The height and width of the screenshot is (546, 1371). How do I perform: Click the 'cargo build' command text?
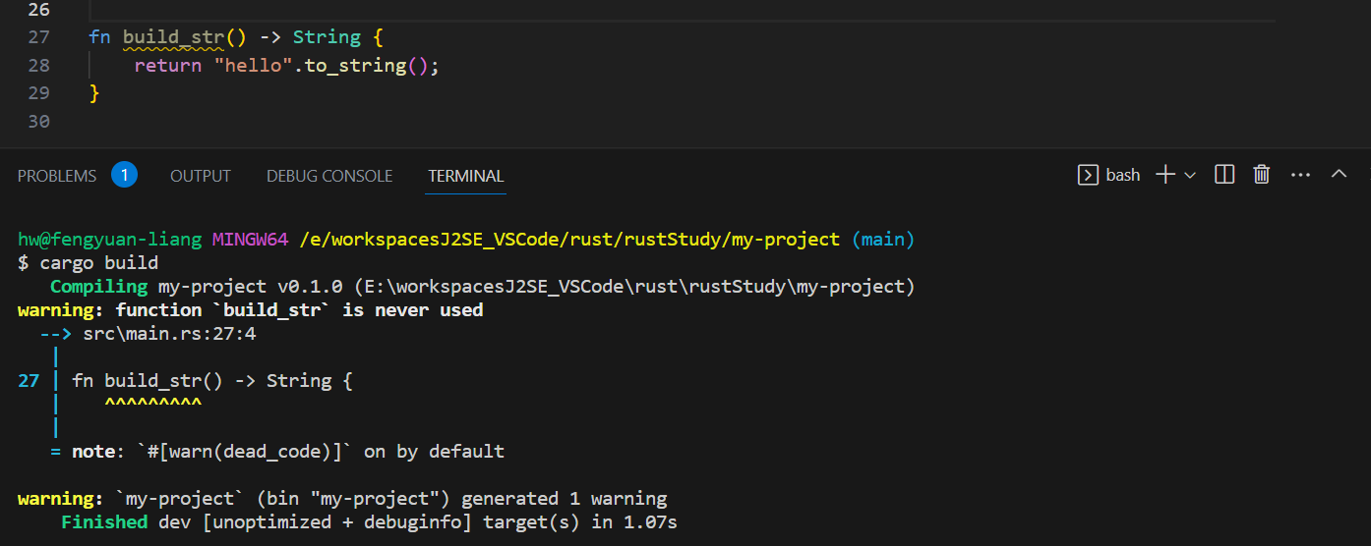coord(98,263)
